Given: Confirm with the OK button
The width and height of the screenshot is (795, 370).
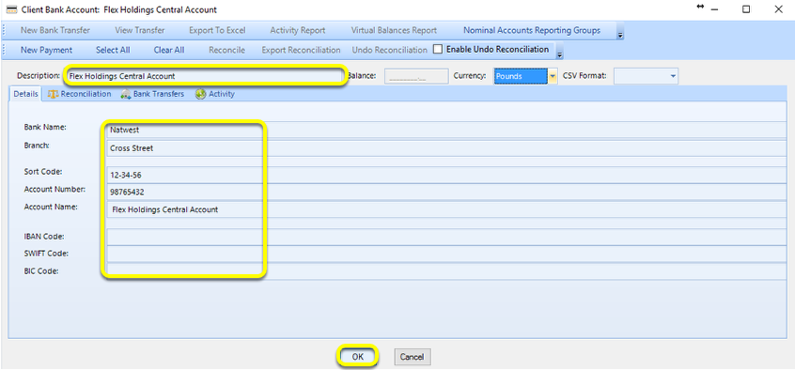Looking at the screenshot, I should (x=358, y=357).
